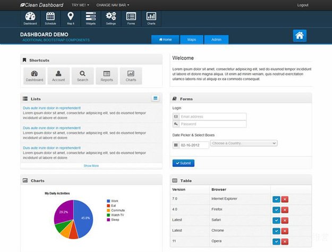Viewport: 332px width, 252px height.
Task: Open the Widgets nav icon
Action: (x=91, y=19)
